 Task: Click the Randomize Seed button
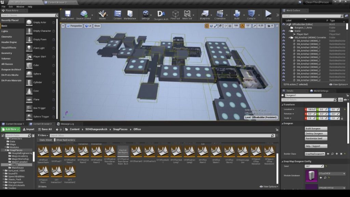tap(315, 139)
